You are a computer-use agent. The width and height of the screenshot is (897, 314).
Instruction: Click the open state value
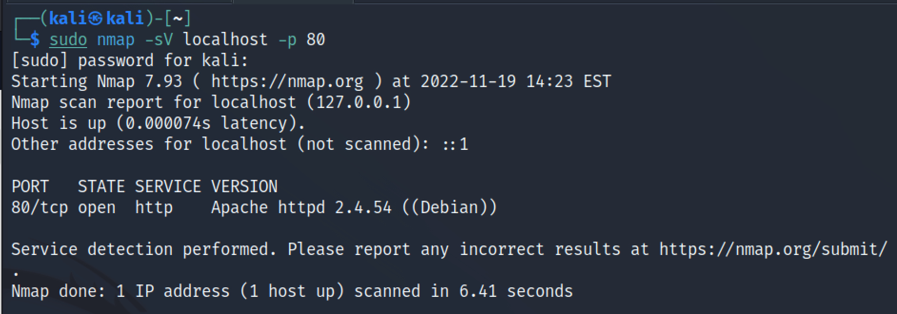(x=97, y=207)
